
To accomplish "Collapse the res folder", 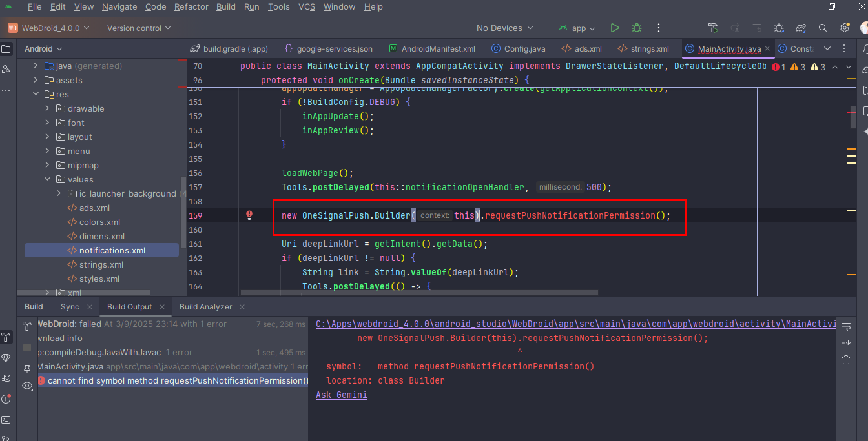I will click(36, 94).
